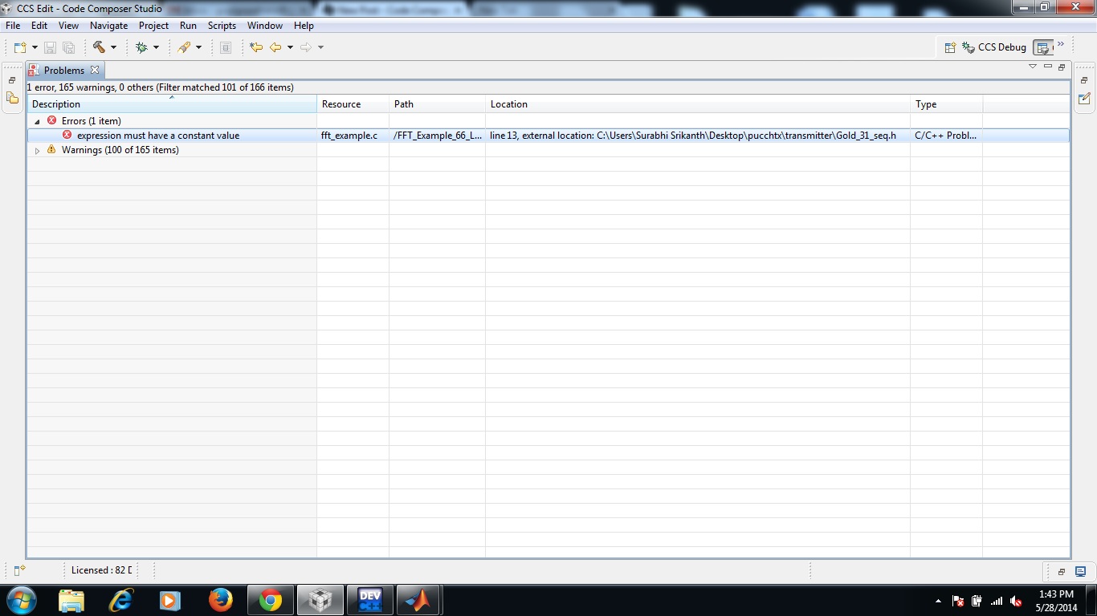Open the New wizard dropdown arrow
The image size is (1097, 616).
(x=35, y=47)
